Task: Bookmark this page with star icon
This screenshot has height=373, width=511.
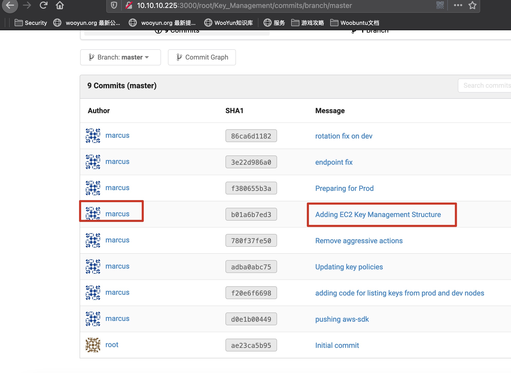Action: (472, 5)
